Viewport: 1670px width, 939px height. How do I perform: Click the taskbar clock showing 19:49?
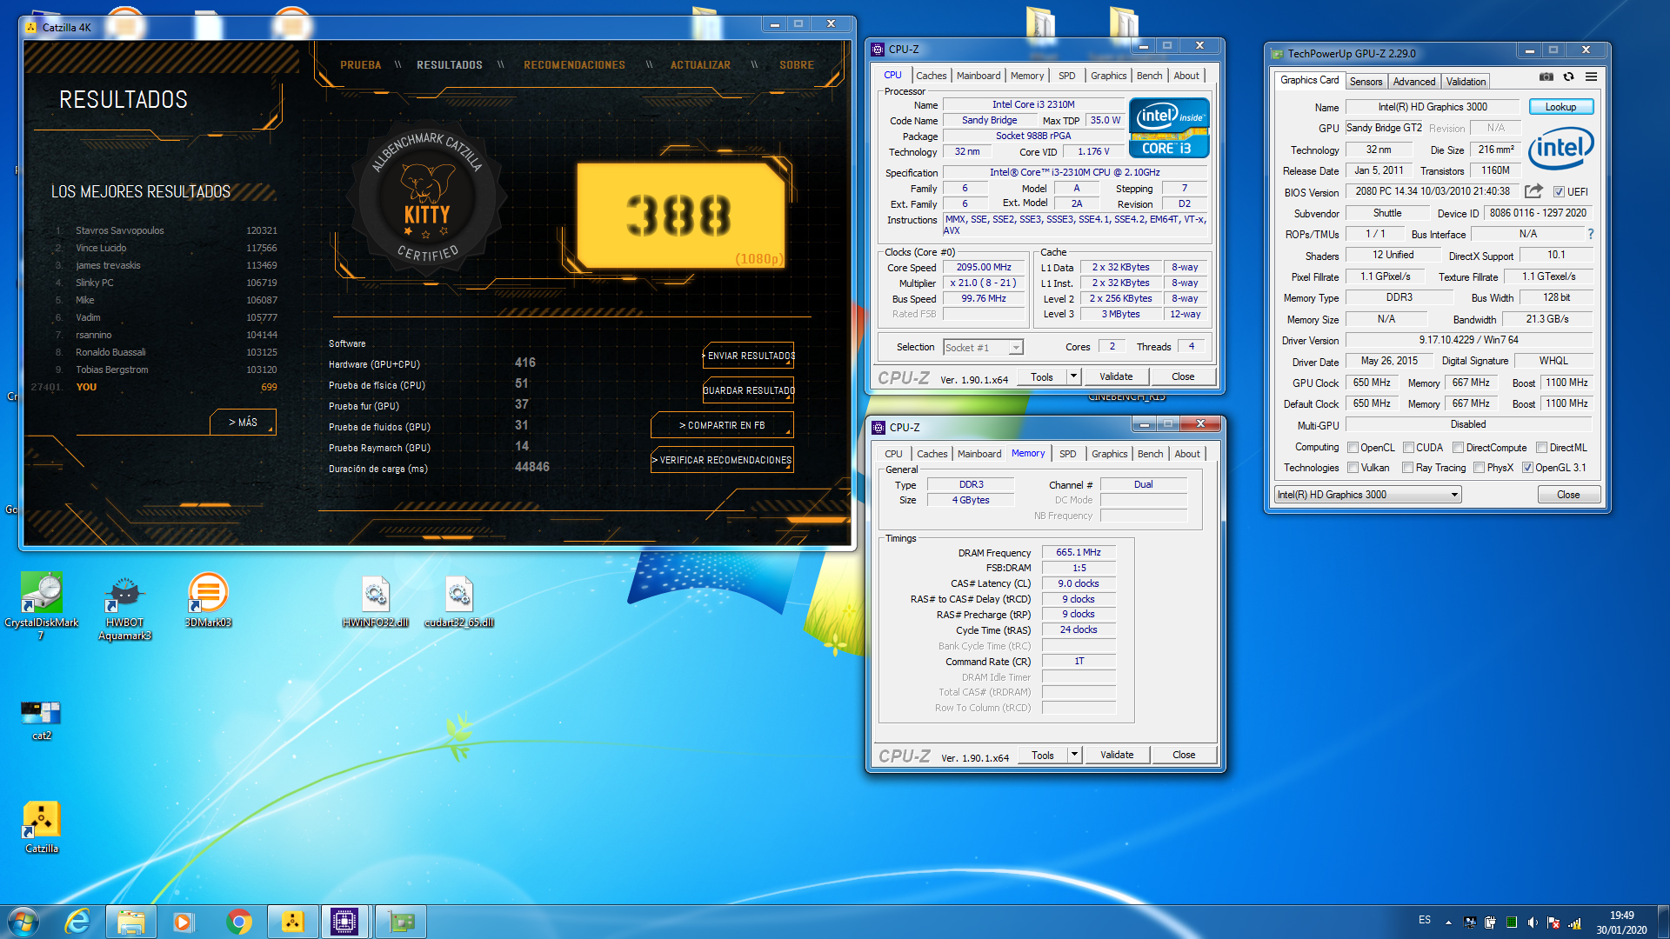point(1621,922)
